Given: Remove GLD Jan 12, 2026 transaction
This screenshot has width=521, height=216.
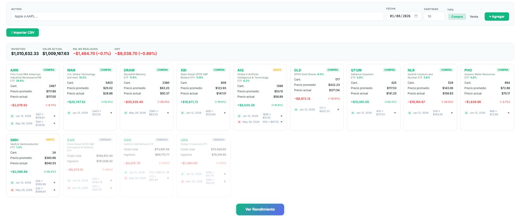Looking at the screenshot, I should 338,109.
